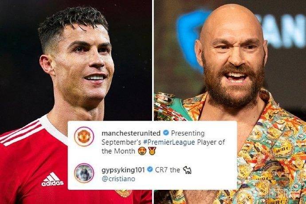Open the @cristiano mention
This screenshot has width=306, height=204.
tap(118, 179)
